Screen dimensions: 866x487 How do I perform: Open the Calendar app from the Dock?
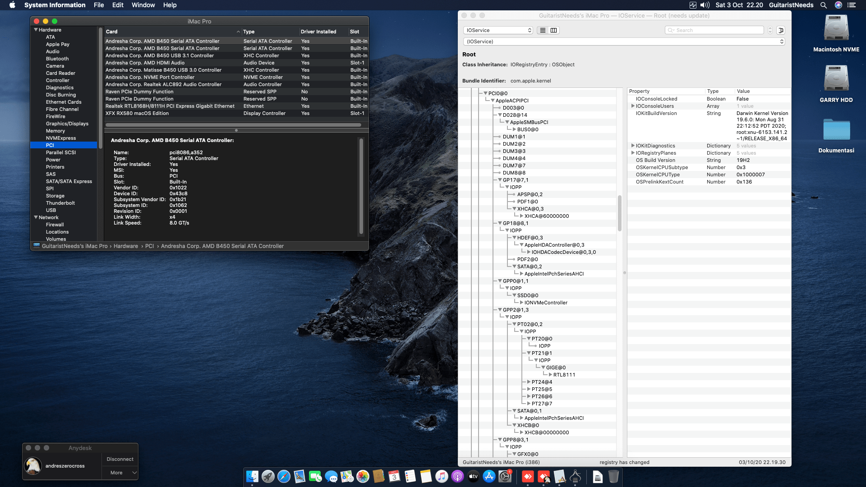(394, 477)
